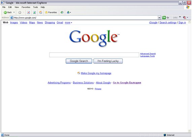
Task: Open the Forward button history dropdown arrow
Action: (23, 12)
